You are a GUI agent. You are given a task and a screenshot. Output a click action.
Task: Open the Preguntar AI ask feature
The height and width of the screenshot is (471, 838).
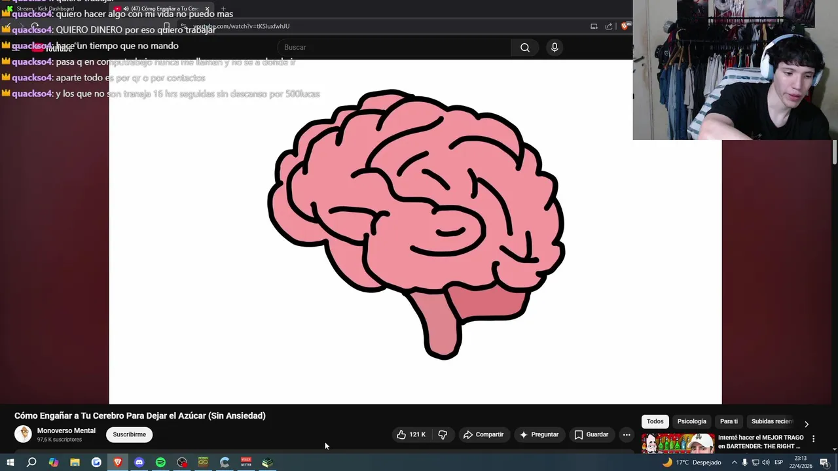(539, 434)
